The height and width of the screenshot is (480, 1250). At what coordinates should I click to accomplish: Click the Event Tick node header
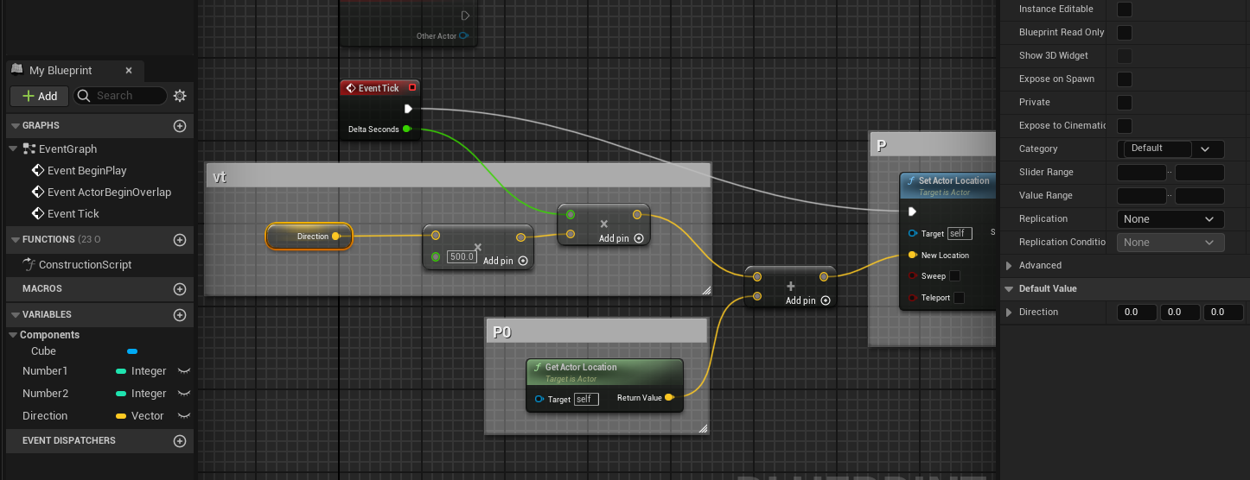[380, 88]
